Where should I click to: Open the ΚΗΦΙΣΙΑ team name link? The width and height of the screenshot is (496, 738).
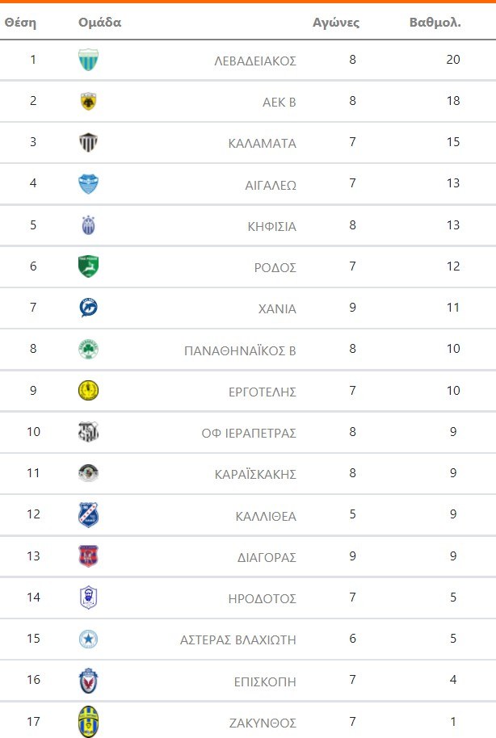point(271,226)
